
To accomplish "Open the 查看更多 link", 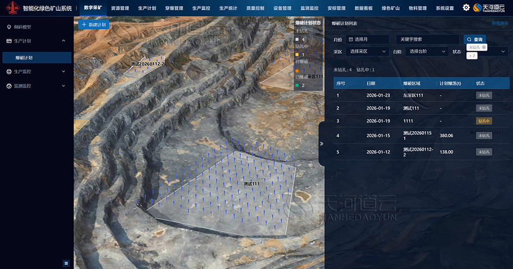I will (500, 24).
